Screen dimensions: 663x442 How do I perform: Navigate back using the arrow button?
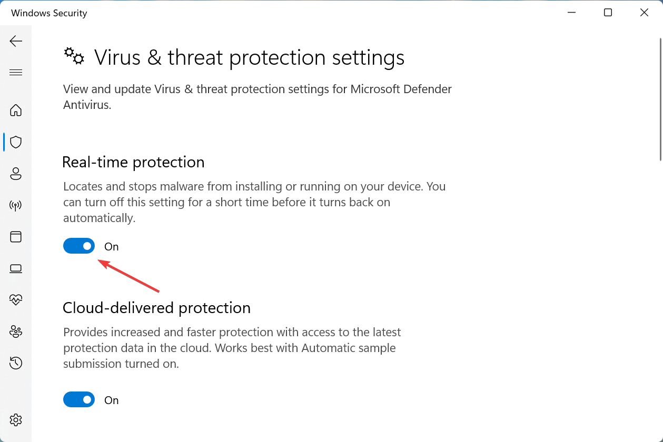click(16, 41)
